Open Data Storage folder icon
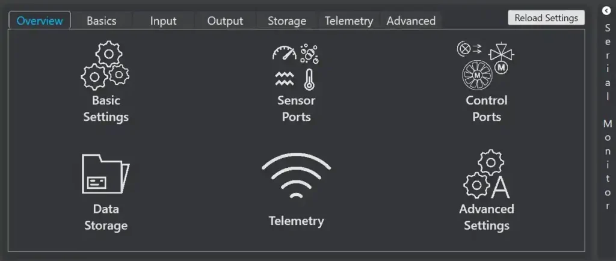The image size is (616, 261). click(x=105, y=173)
